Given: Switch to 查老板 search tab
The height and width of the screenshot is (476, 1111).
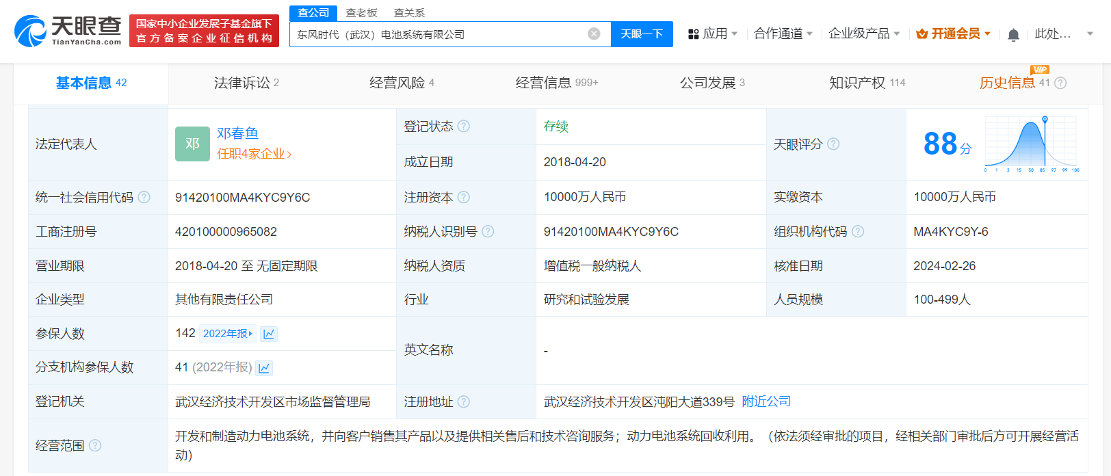Looking at the screenshot, I should (x=361, y=13).
